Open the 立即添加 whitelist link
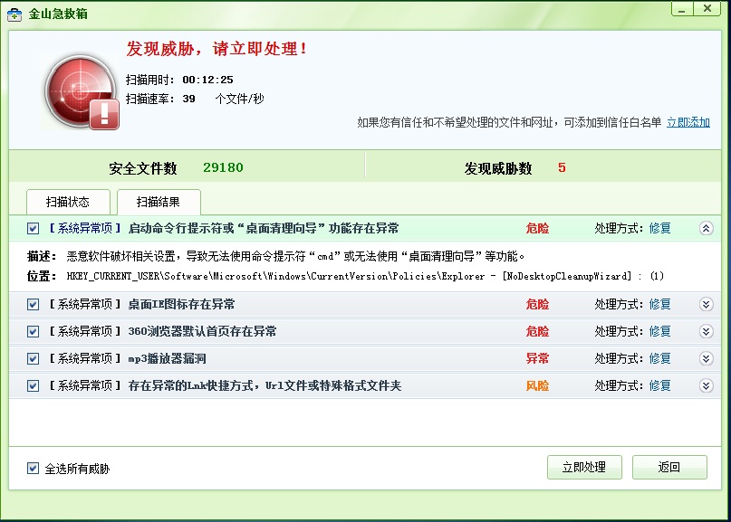The height and width of the screenshot is (522, 731). (x=688, y=122)
